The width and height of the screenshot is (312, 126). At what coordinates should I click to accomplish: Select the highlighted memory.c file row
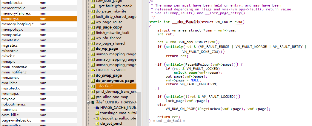[39, 19]
